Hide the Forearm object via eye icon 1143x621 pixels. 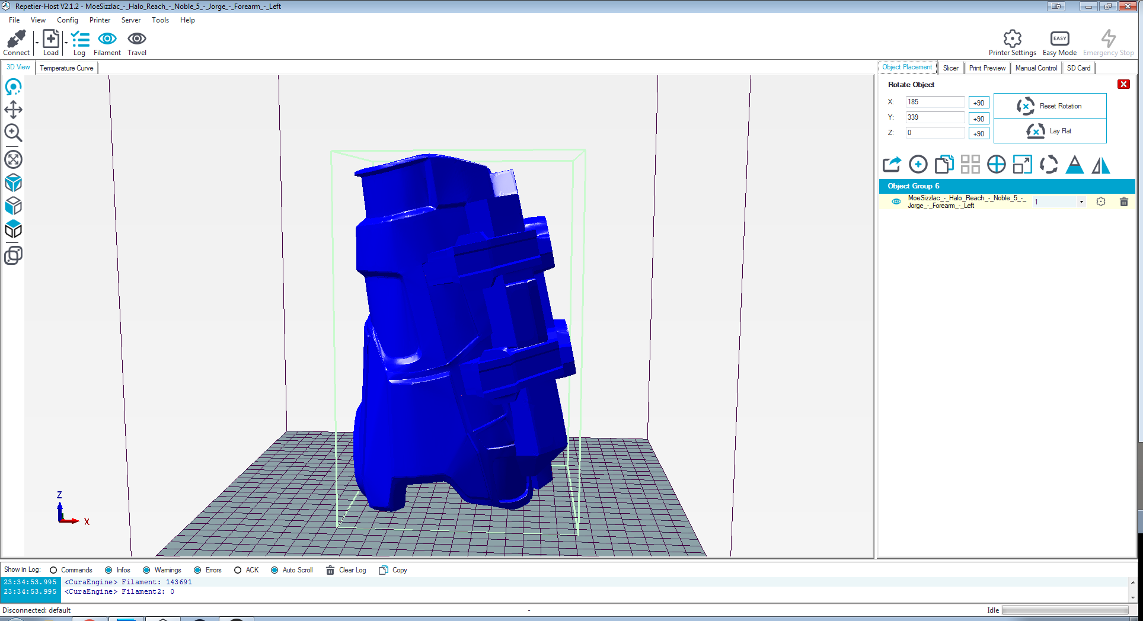point(896,201)
